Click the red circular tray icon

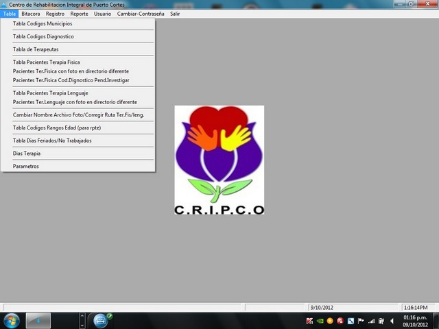[340, 321]
